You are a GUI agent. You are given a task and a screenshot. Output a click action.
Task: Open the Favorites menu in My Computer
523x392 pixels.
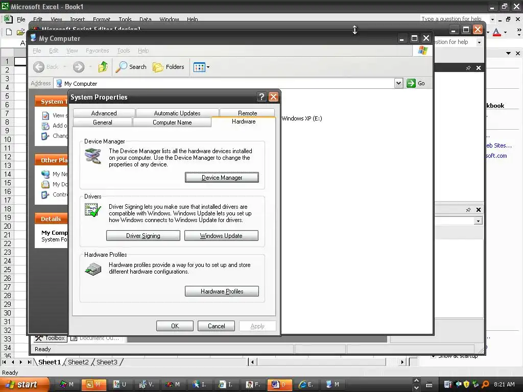[98, 51]
